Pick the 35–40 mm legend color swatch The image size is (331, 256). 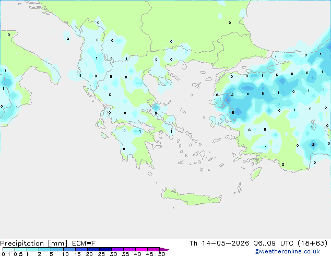(129, 249)
